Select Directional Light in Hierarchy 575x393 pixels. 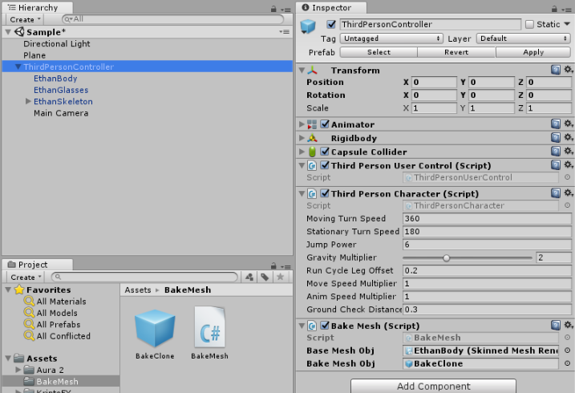tap(57, 43)
